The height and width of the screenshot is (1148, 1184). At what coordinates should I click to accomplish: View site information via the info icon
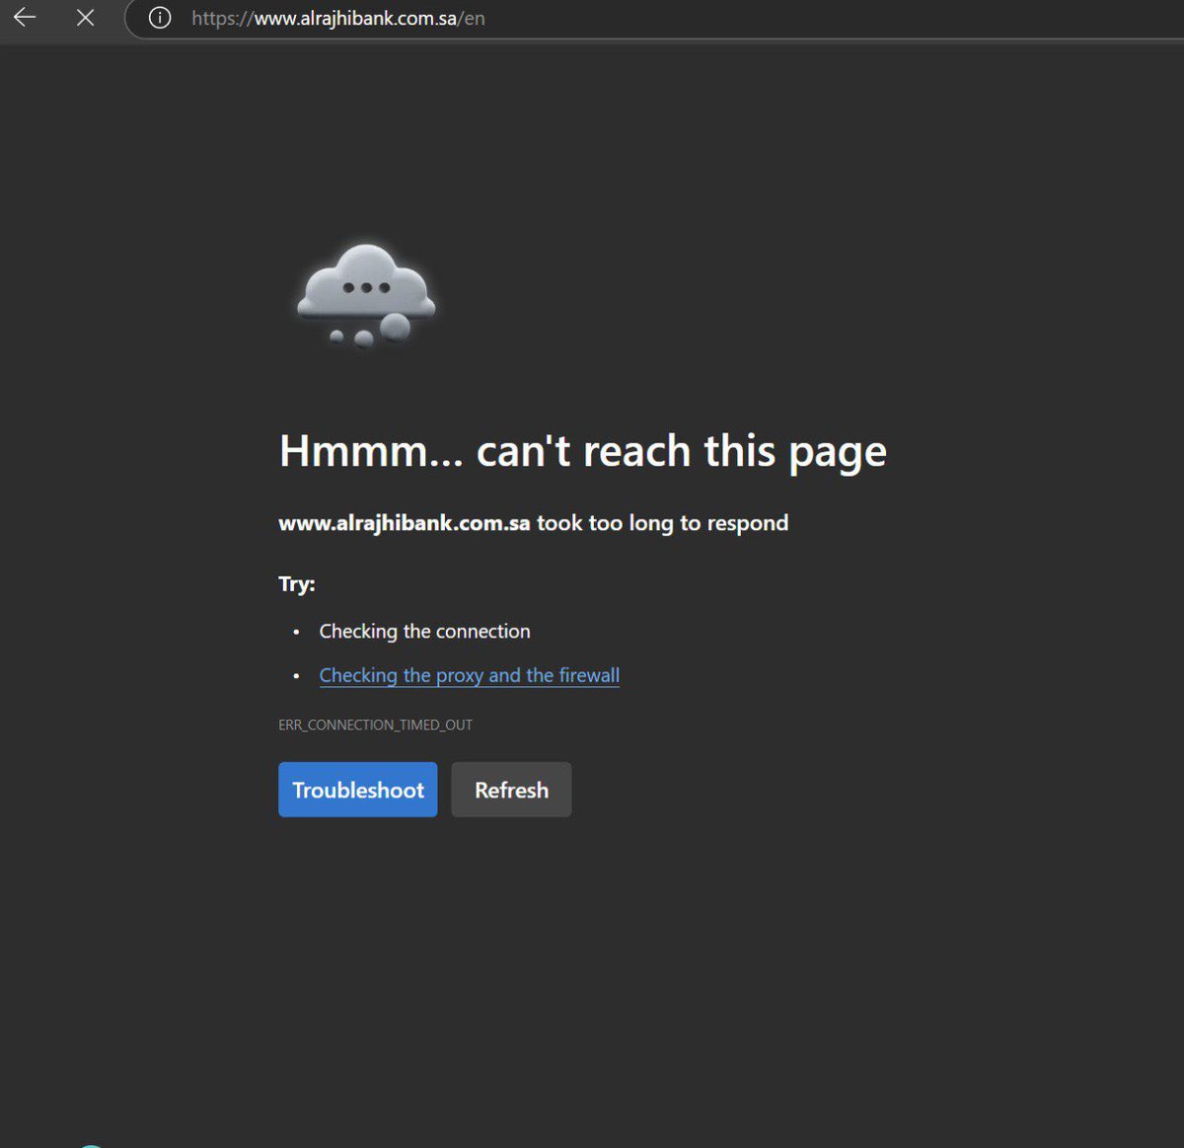160,18
